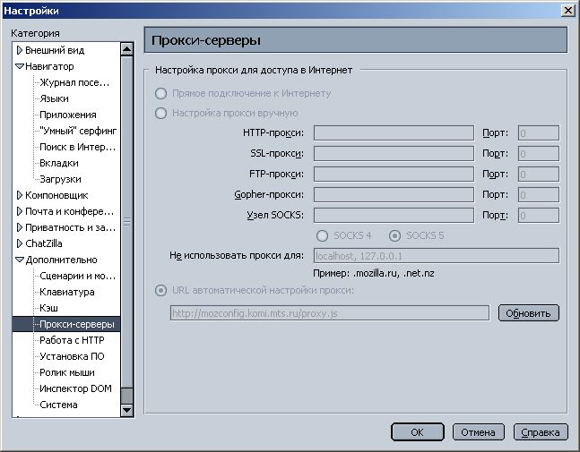The height and width of the screenshot is (452, 580).
Task: Open help with Справка button
Action: pos(541,432)
